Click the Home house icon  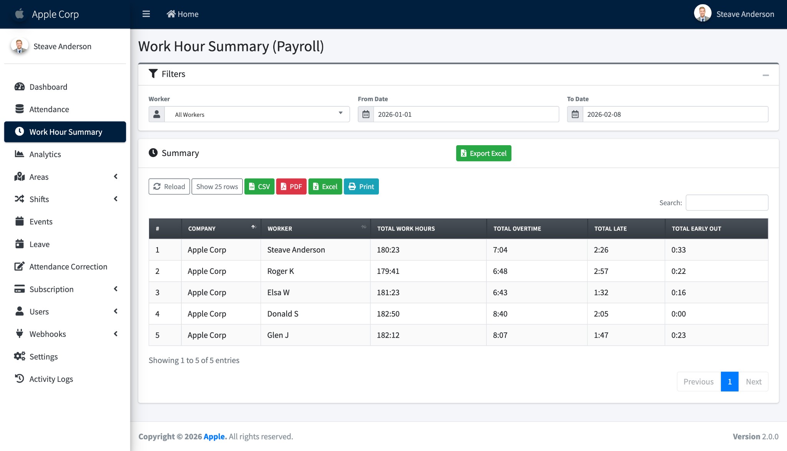point(171,14)
